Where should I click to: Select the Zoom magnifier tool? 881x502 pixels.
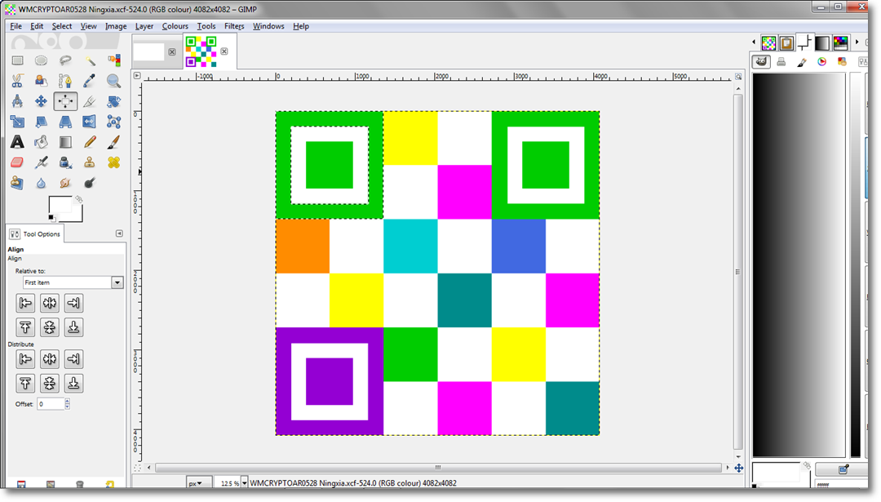pyautogui.click(x=113, y=81)
